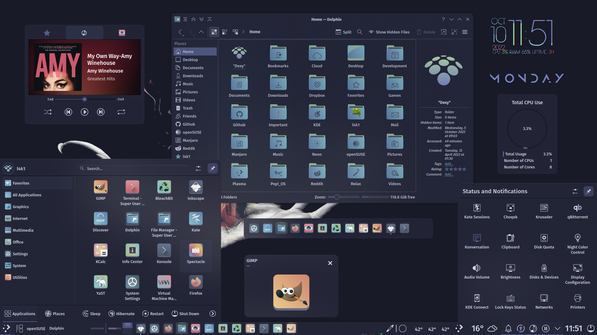Set rating stars in Dolphin info panel

click(456, 169)
